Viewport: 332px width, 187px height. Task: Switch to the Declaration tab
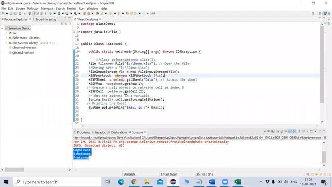(117, 132)
